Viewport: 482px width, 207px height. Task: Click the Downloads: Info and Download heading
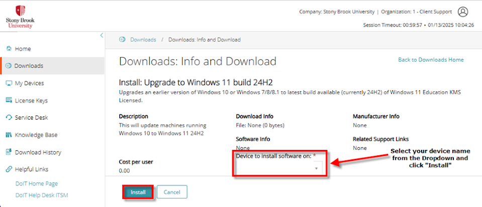(x=198, y=61)
